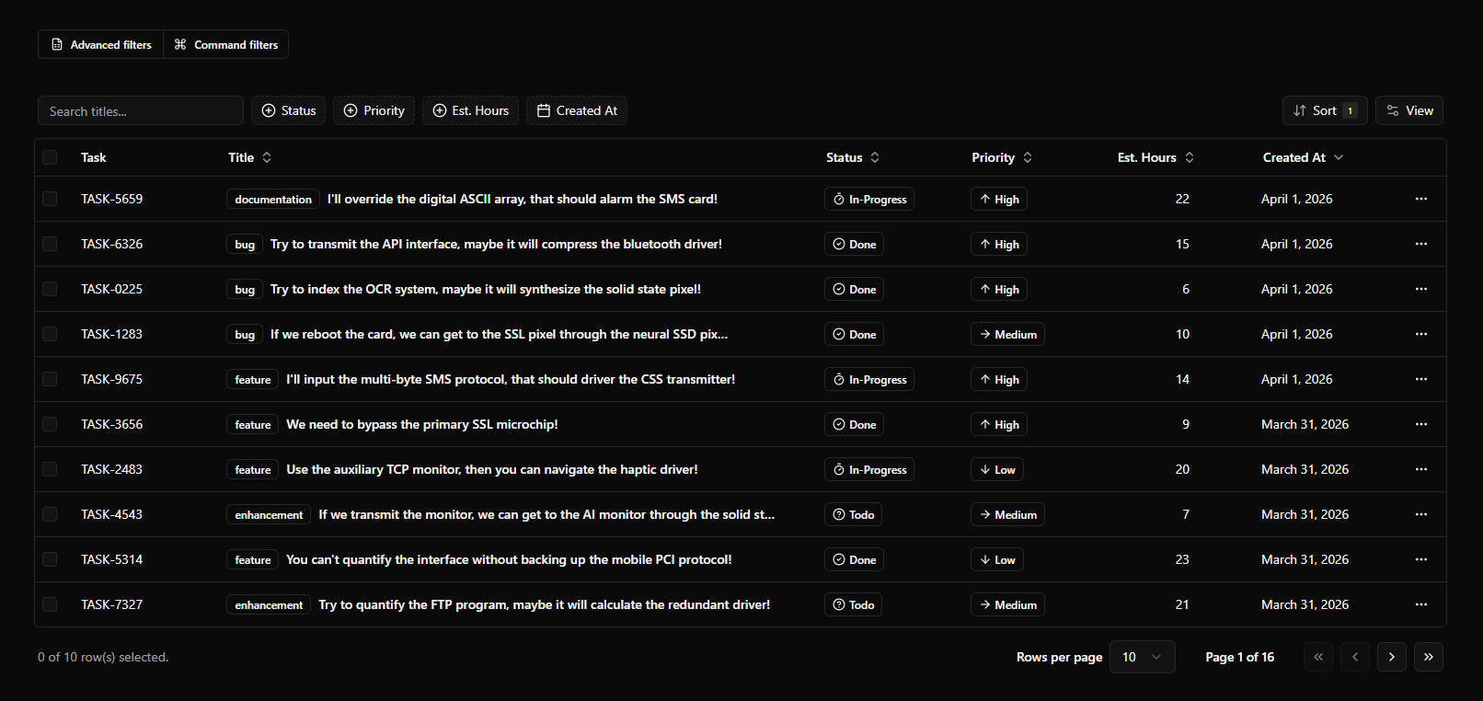Jump to the last page arrow
1483x701 pixels.
(x=1428, y=657)
